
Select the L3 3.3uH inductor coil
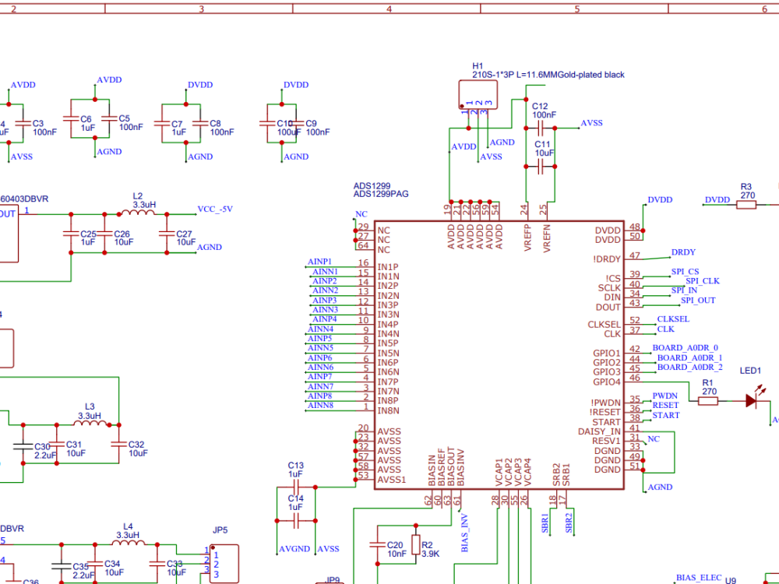tap(90, 424)
